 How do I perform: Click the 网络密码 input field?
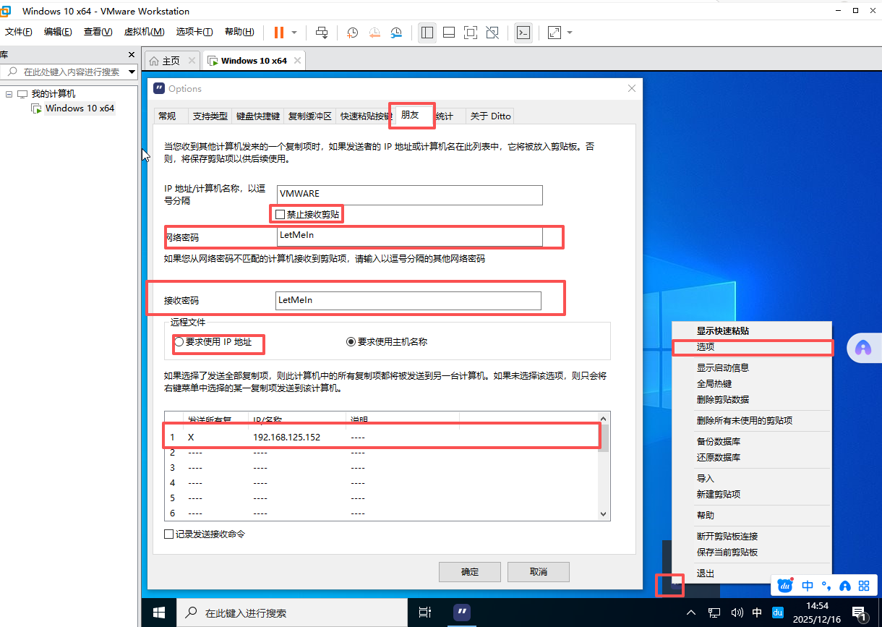tap(409, 236)
